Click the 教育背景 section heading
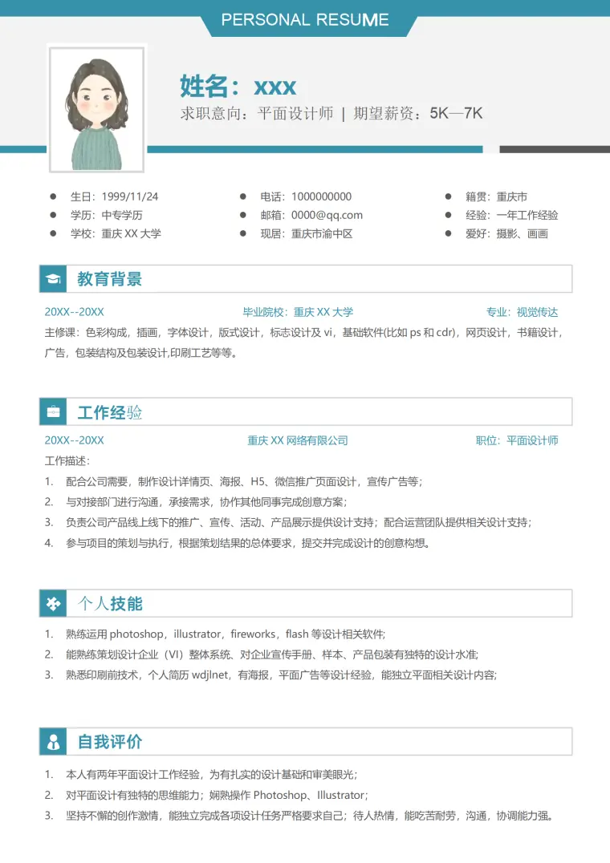610x863 pixels. 109,279
